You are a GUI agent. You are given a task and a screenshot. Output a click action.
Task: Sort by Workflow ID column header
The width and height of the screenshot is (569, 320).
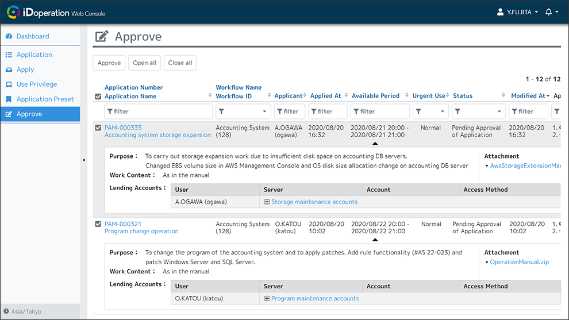[233, 96]
